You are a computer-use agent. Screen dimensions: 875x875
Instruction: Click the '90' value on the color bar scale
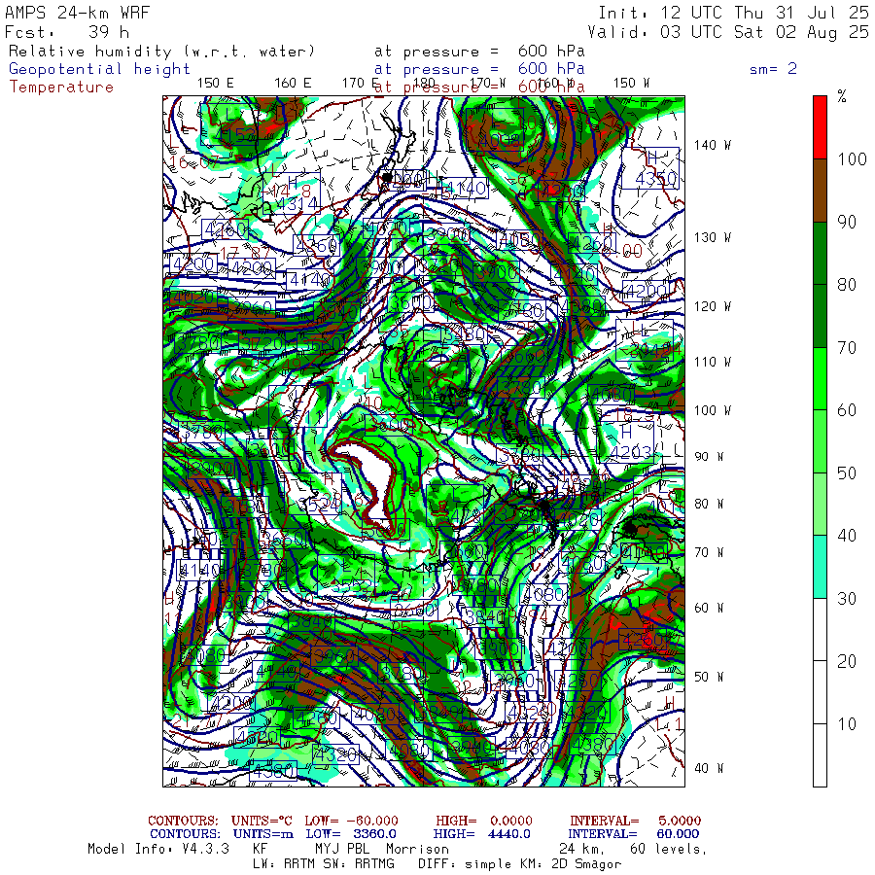pyautogui.click(x=847, y=222)
